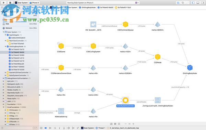The height and width of the screenshot is (130, 206).
Task: Open the Disk gauge in debug navigator
Action: (20, 24)
